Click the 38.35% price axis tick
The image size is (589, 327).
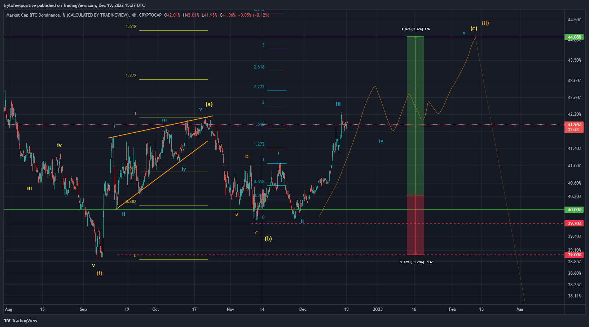pos(575,285)
